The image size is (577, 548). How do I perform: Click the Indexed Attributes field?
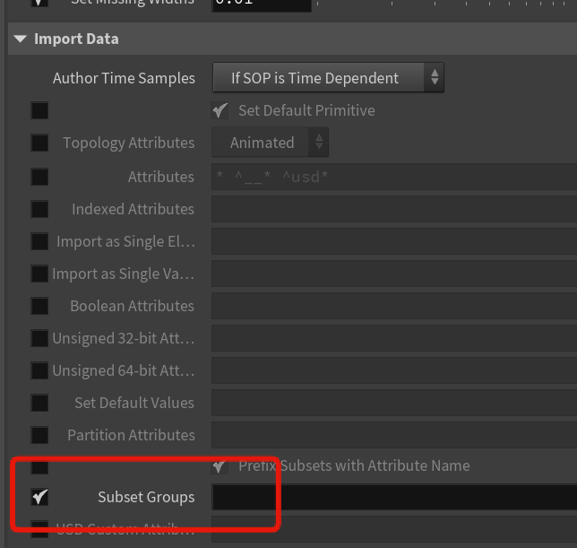coord(394,209)
